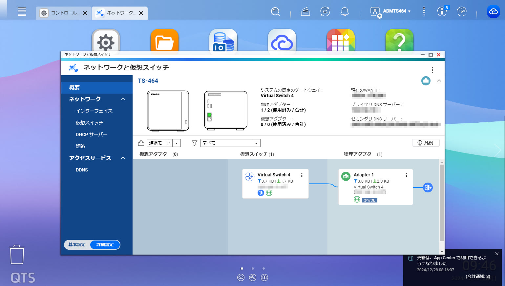Image resolution: width=505 pixels, height=286 pixels.
Task: Open the すべて filter dropdown
Action: point(230,143)
